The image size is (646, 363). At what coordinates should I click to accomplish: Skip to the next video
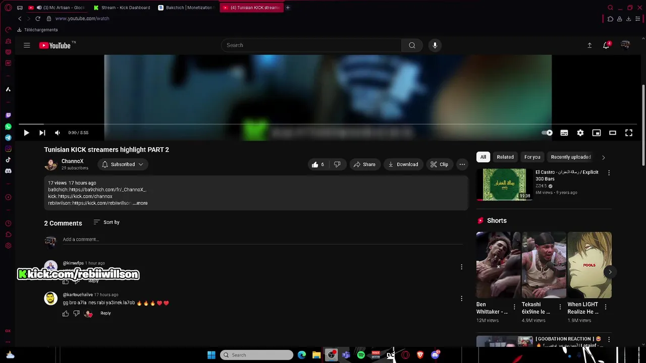(42, 133)
